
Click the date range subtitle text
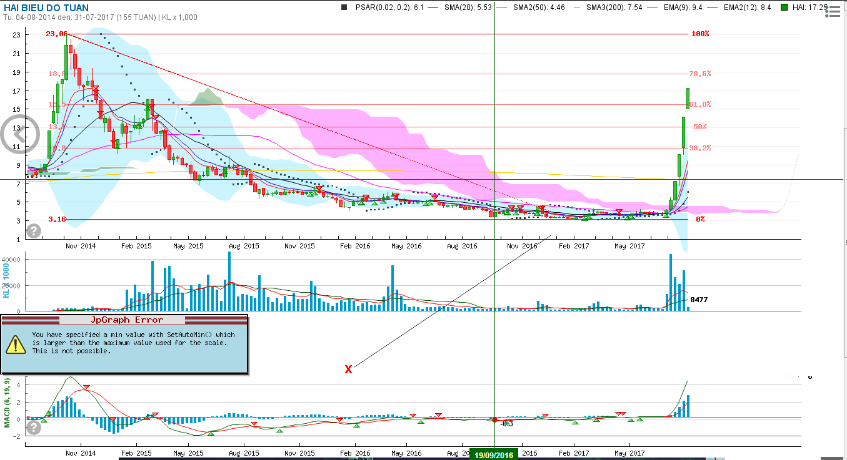click(100, 17)
